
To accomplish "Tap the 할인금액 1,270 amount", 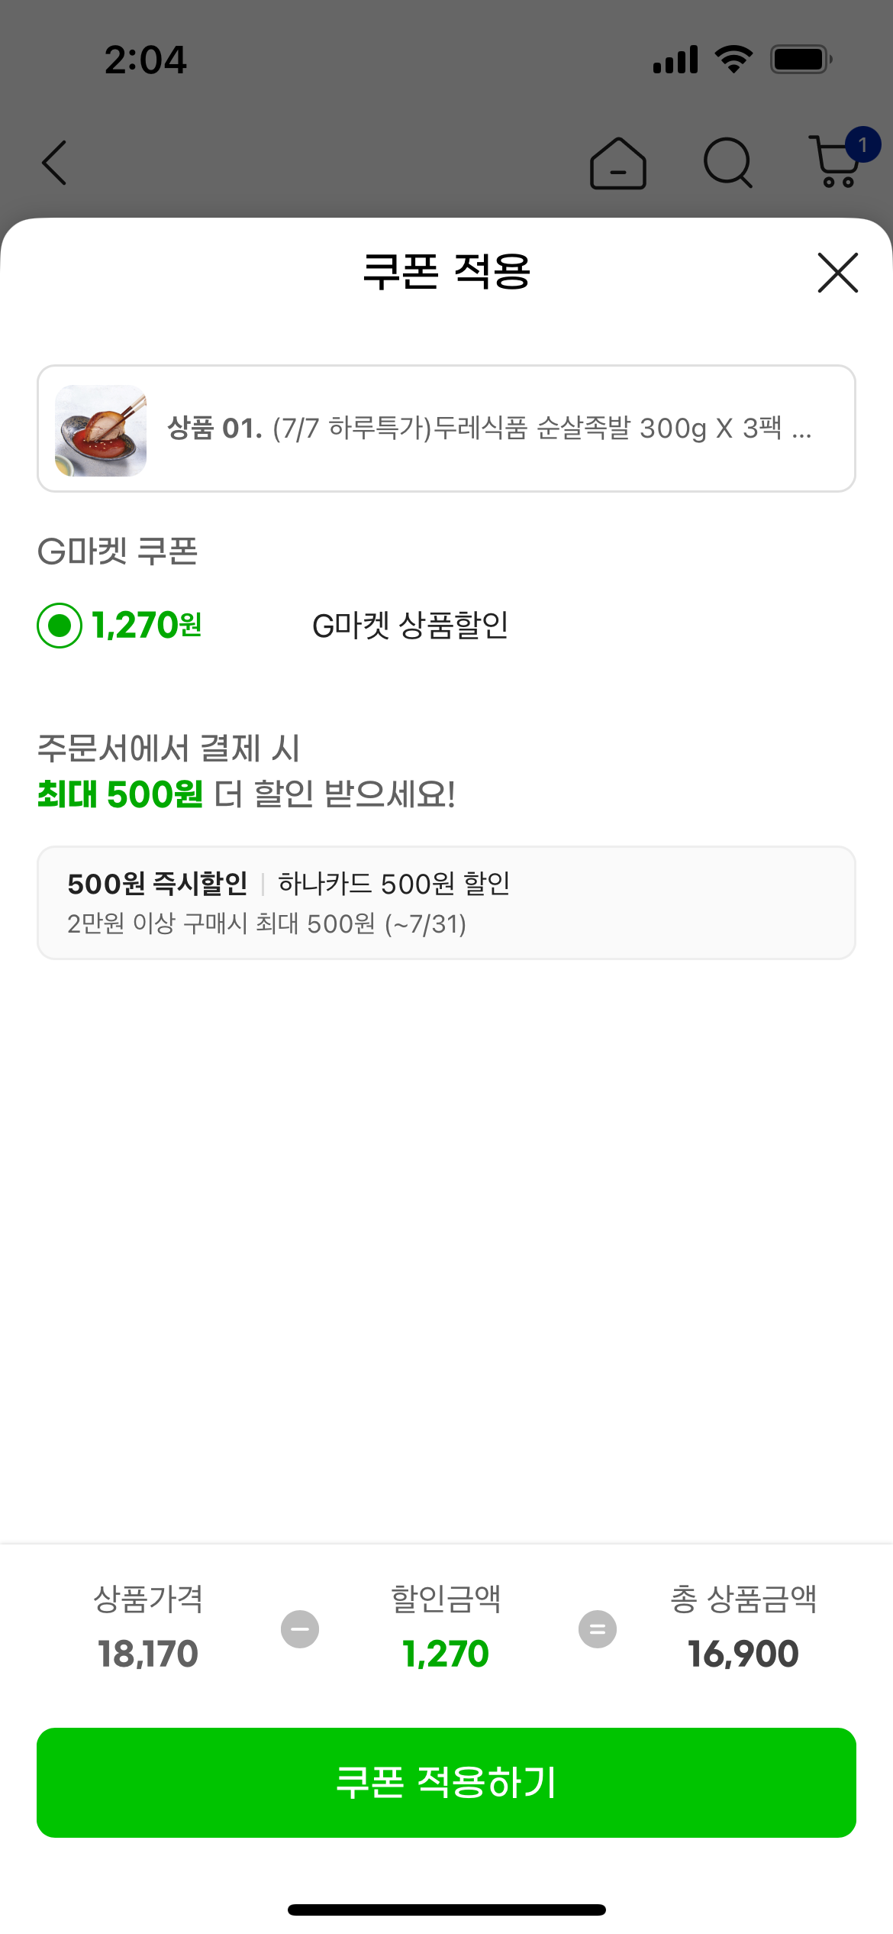I will pyautogui.click(x=446, y=1654).
